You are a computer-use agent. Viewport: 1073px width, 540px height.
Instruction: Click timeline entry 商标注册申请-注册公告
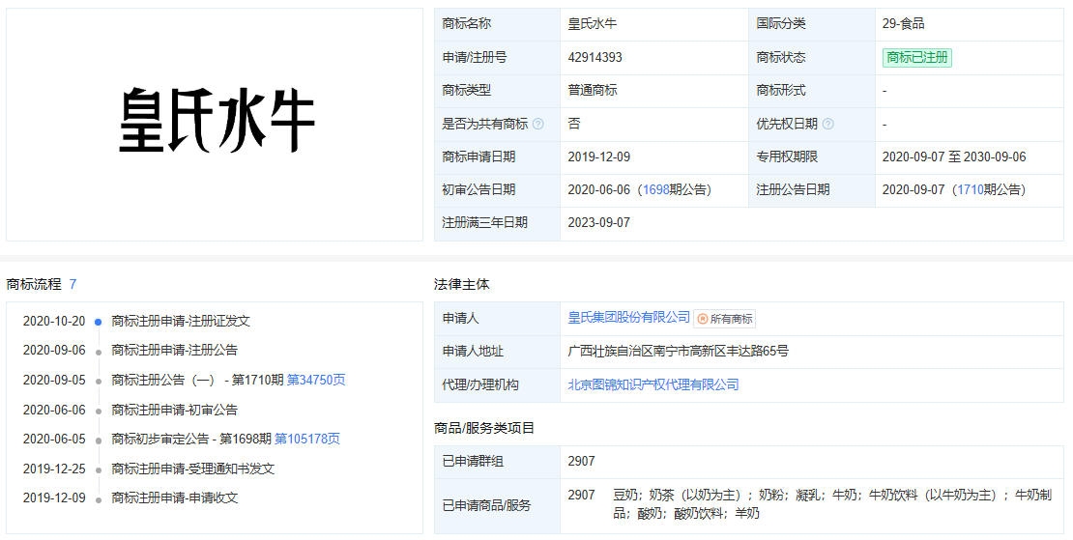point(175,350)
